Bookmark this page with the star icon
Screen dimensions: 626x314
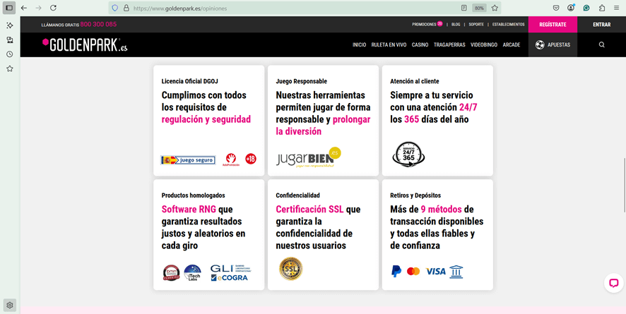point(495,8)
